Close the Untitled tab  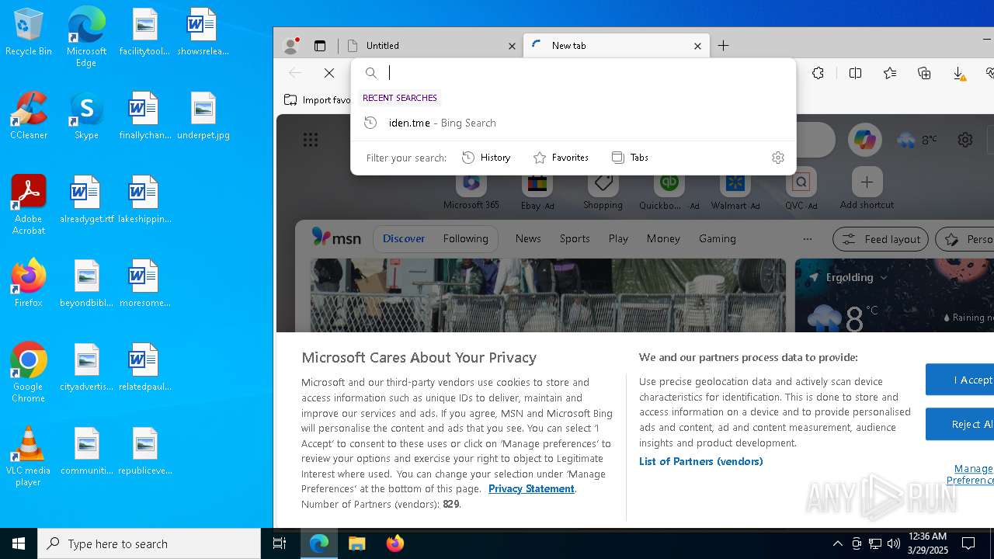[512, 46]
